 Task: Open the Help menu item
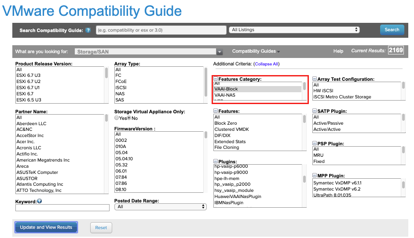pyautogui.click(x=338, y=51)
